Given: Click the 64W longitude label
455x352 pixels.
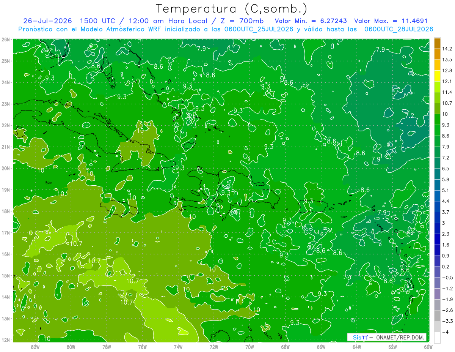Looking at the screenshot, I should pyautogui.click(x=356, y=347).
